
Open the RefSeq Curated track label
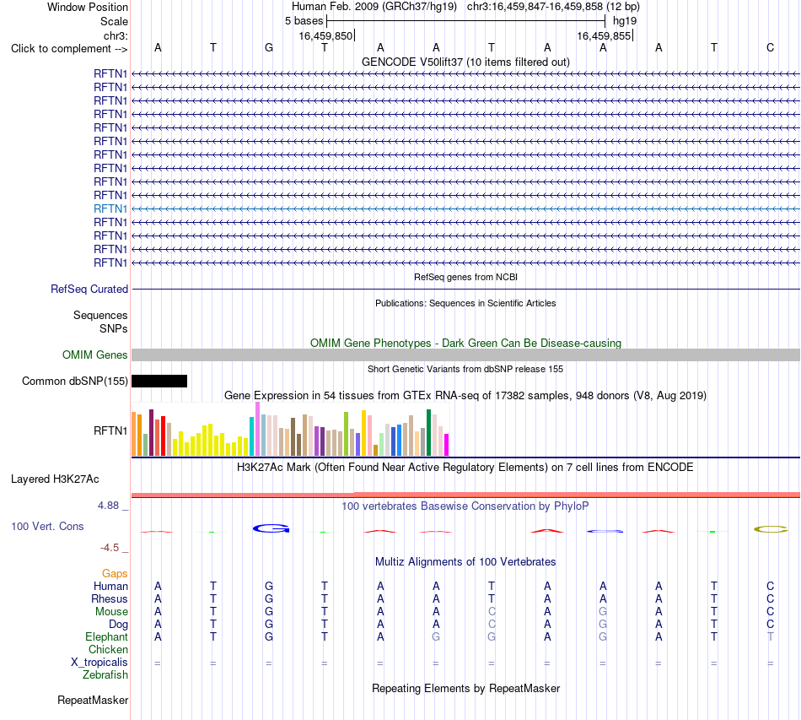(x=89, y=289)
